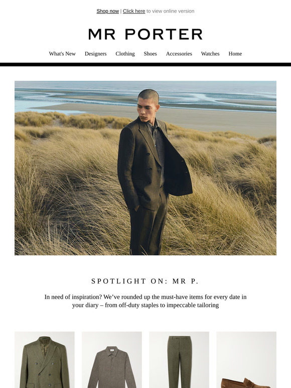View the green linen trousers product
291x388 pixels.
tap(179, 360)
